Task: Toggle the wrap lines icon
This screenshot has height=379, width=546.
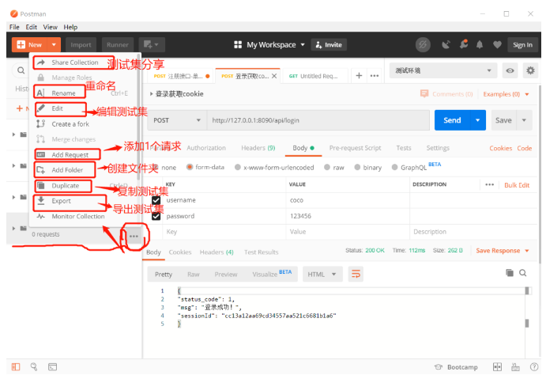Action: [x=356, y=274]
